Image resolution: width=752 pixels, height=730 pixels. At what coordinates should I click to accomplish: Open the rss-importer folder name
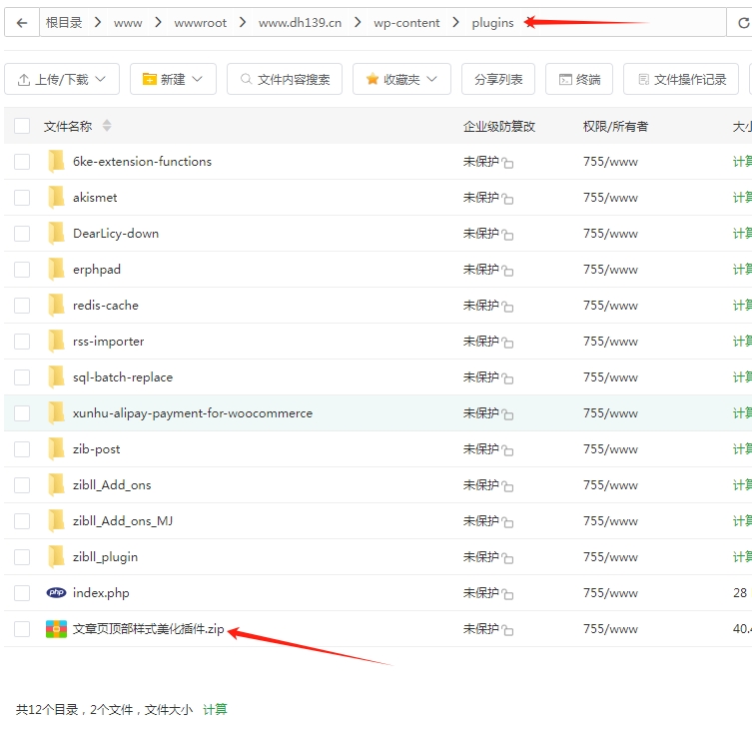pos(109,341)
